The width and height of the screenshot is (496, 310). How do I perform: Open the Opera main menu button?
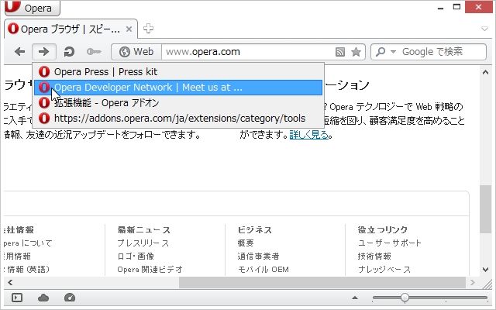coord(33,8)
